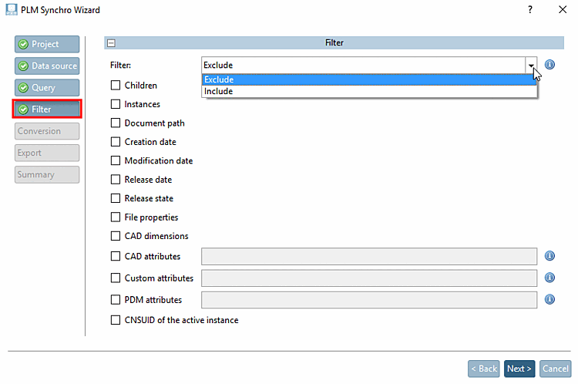Click the info icon beside PDM attributes field

click(550, 299)
